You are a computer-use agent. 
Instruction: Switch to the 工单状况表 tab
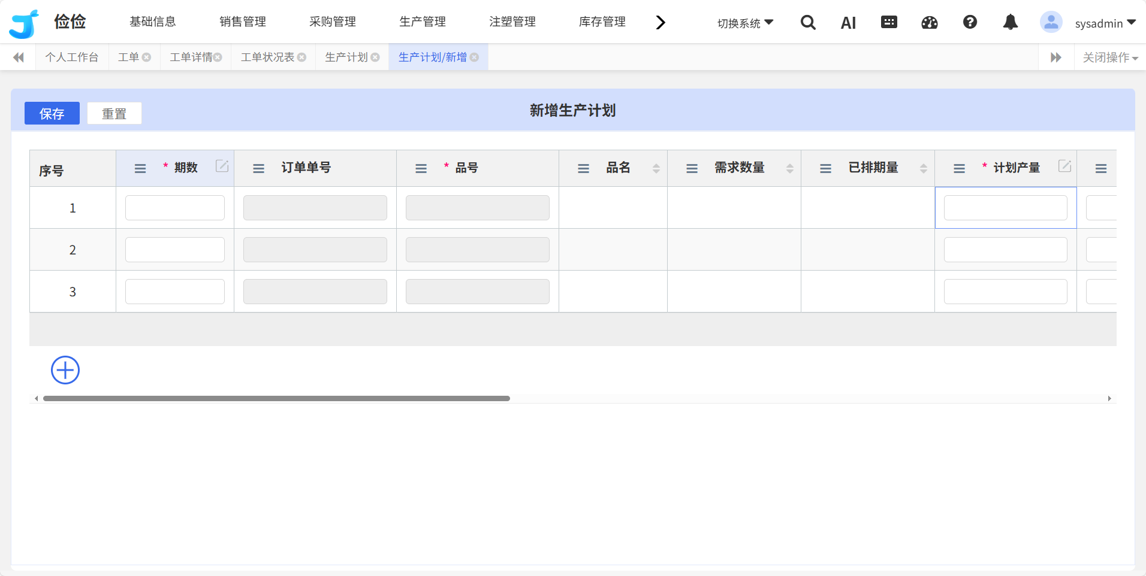[x=268, y=57]
